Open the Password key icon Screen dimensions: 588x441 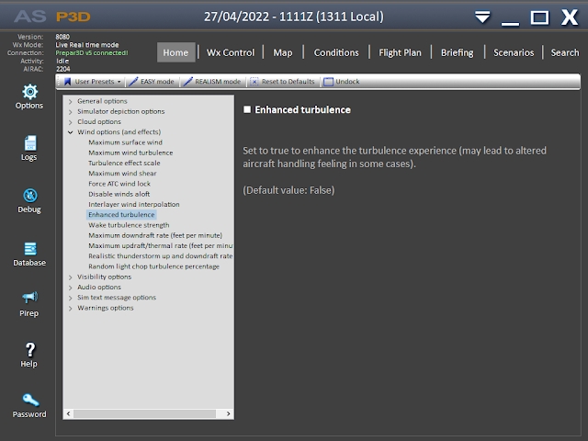coord(29,401)
